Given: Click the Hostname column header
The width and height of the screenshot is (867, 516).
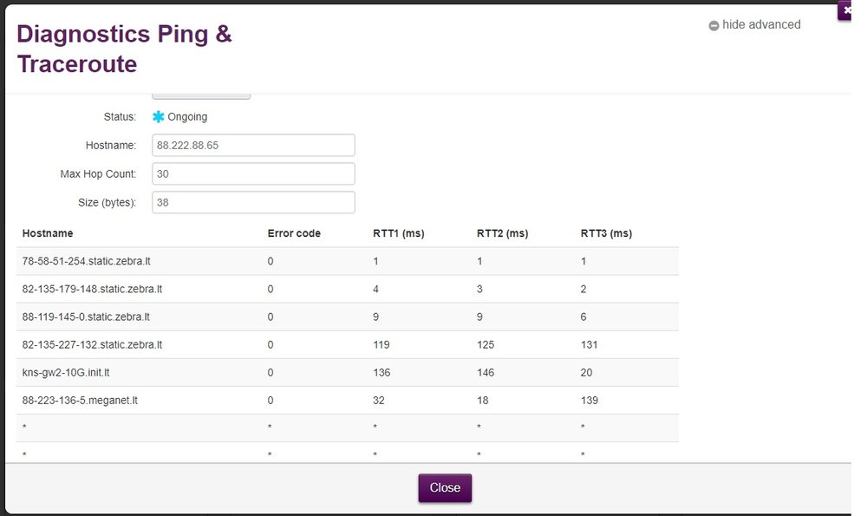Looking at the screenshot, I should 48,233.
